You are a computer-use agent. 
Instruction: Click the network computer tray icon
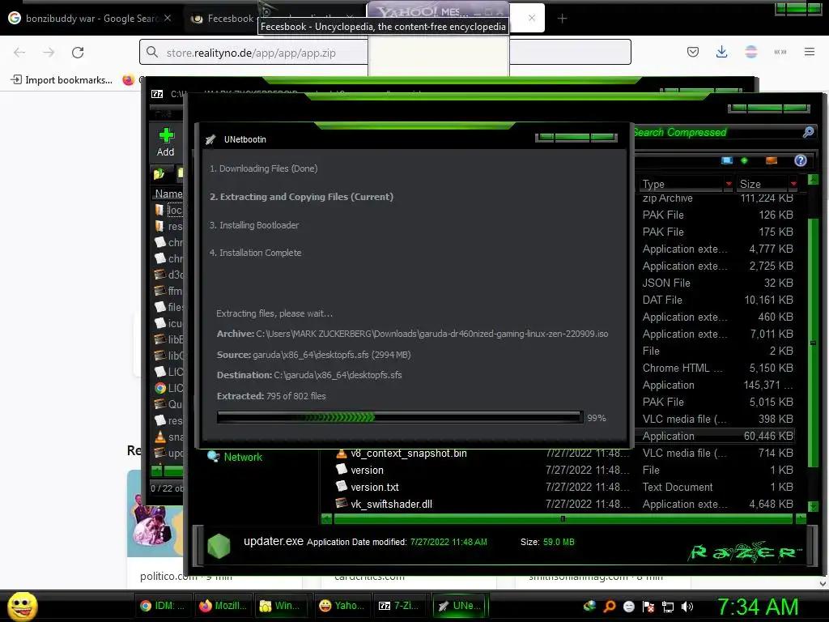tap(668, 607)
